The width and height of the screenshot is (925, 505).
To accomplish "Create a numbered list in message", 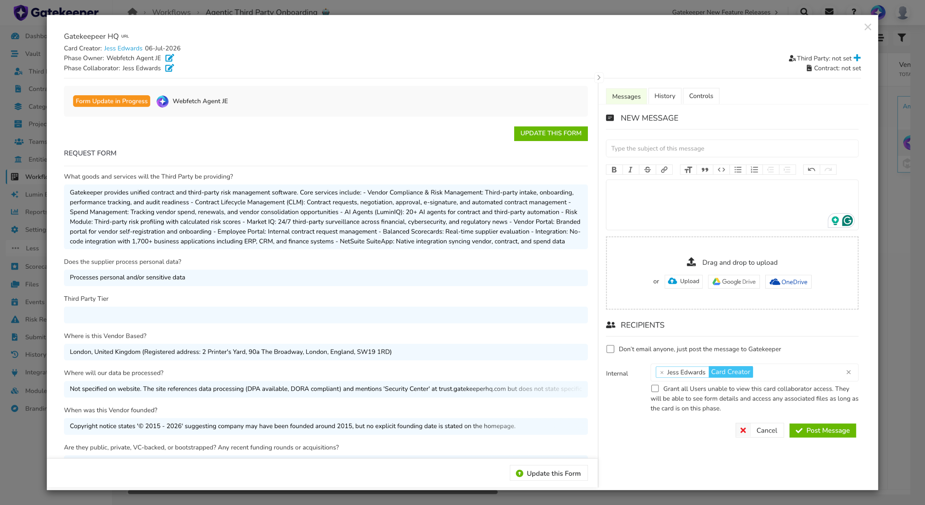I will (x=754, y=170).
